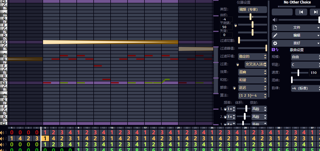Open operator 1 frequency dropdown showing 1×
This screenshot has height=151, width=320.
click(231, 109)
